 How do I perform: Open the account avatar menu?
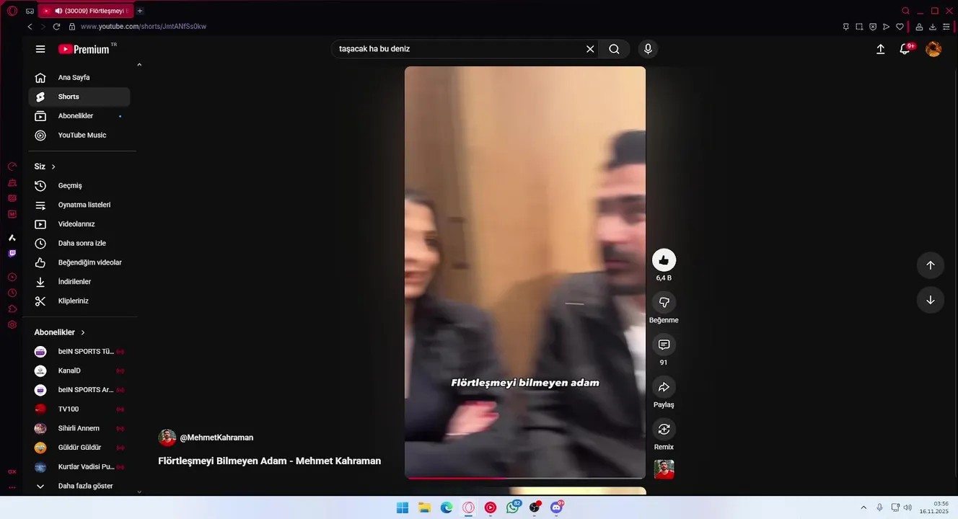pyautogui.click(x=933, y=49)
